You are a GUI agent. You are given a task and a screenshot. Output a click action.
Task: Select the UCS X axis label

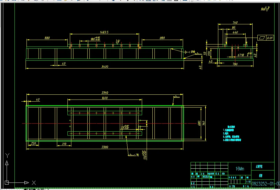(x=34, y=183)
